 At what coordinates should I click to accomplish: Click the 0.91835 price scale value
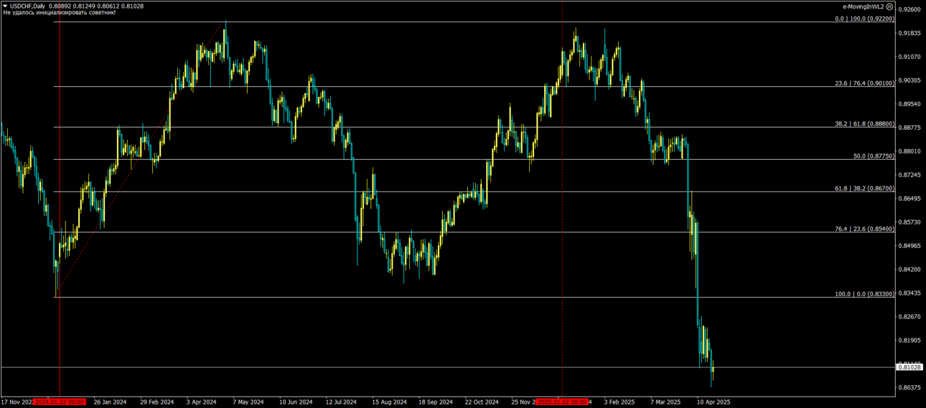click(x=910, y=33)
